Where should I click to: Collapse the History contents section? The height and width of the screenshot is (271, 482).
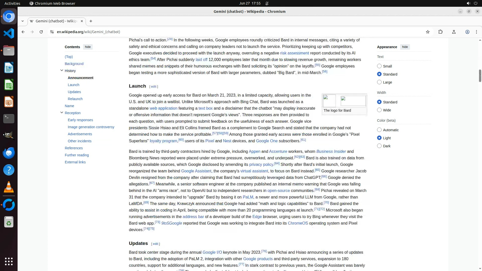[62, 71]
